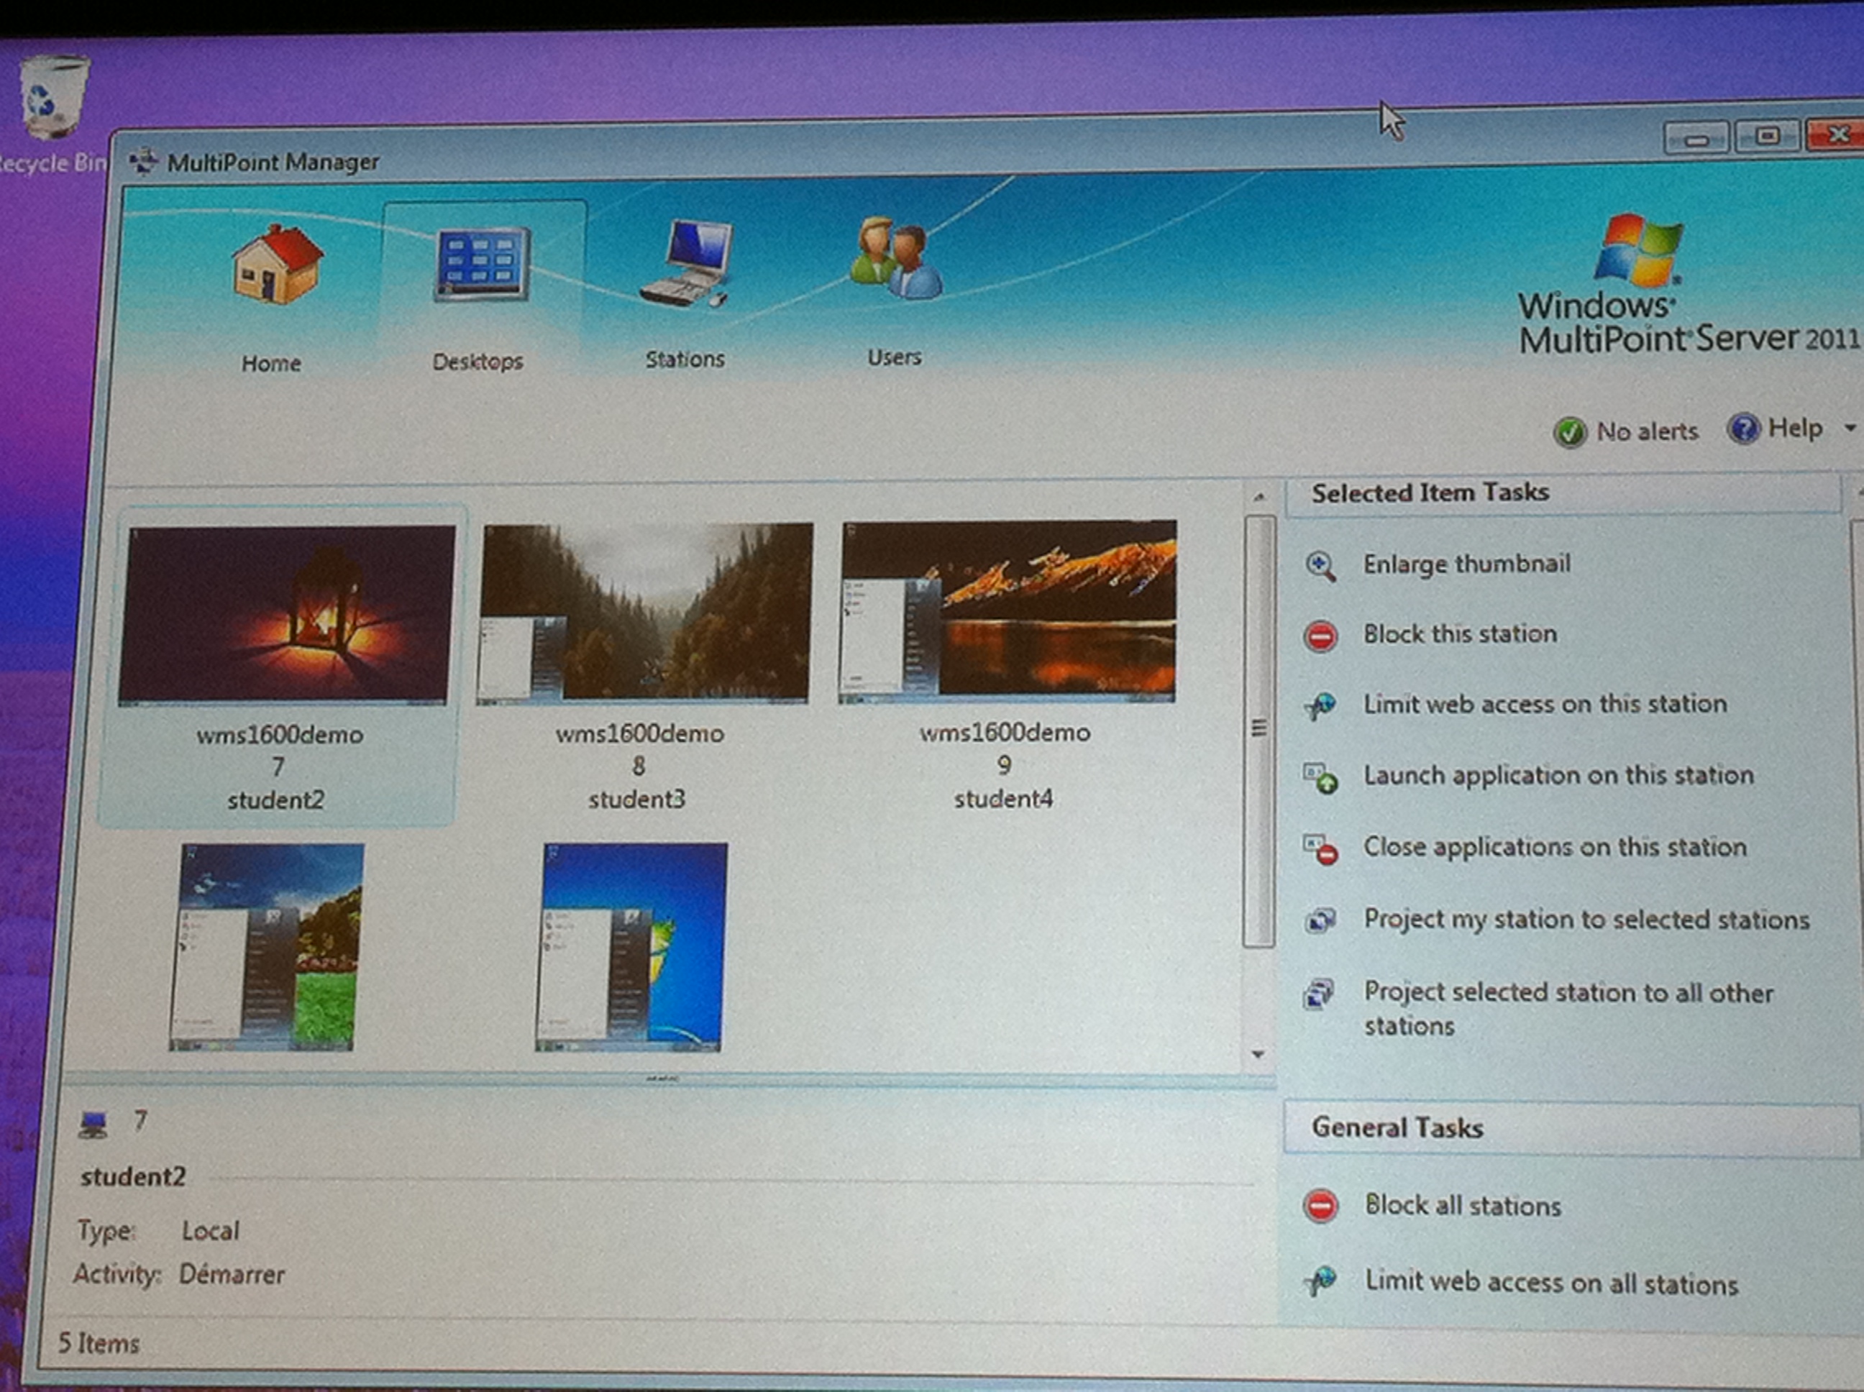Click the Block this station red icon
The image size is (1864, 1392).
(x=1320, y=636)
